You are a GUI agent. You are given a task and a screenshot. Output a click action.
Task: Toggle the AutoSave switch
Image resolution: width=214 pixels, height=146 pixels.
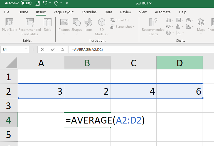[x=26, y=3]
